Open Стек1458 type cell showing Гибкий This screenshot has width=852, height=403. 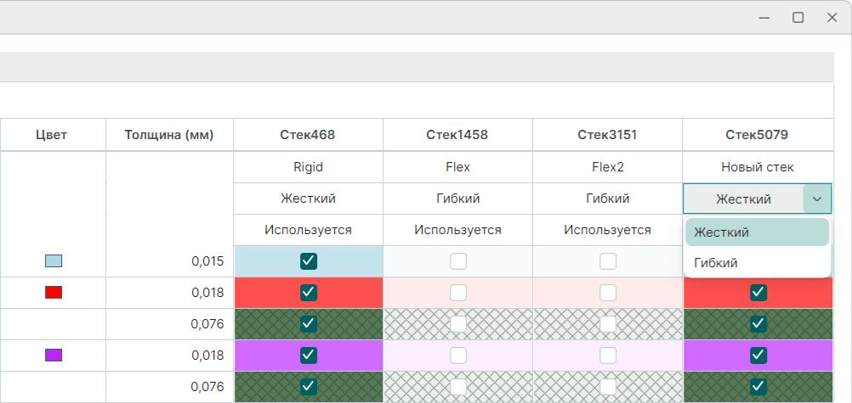pyautogui.click(x=457, y=199)
